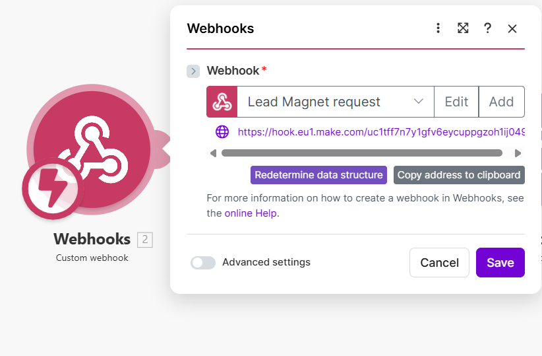Click the horizontal scrollbar under the URL
Viewport: 542px width, 356px height.
click(x=361, y=153)
